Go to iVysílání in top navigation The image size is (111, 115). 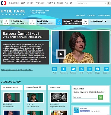click(30, 3)
